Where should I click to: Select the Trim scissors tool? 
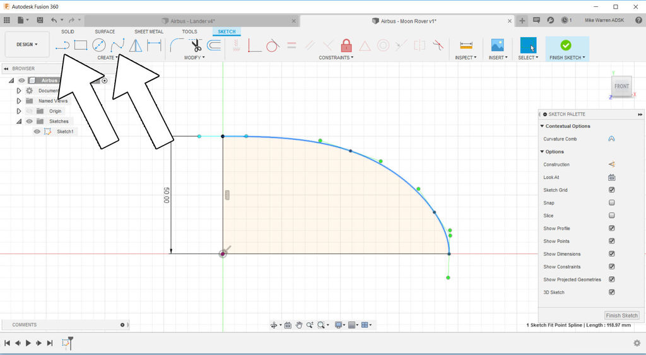196,45
